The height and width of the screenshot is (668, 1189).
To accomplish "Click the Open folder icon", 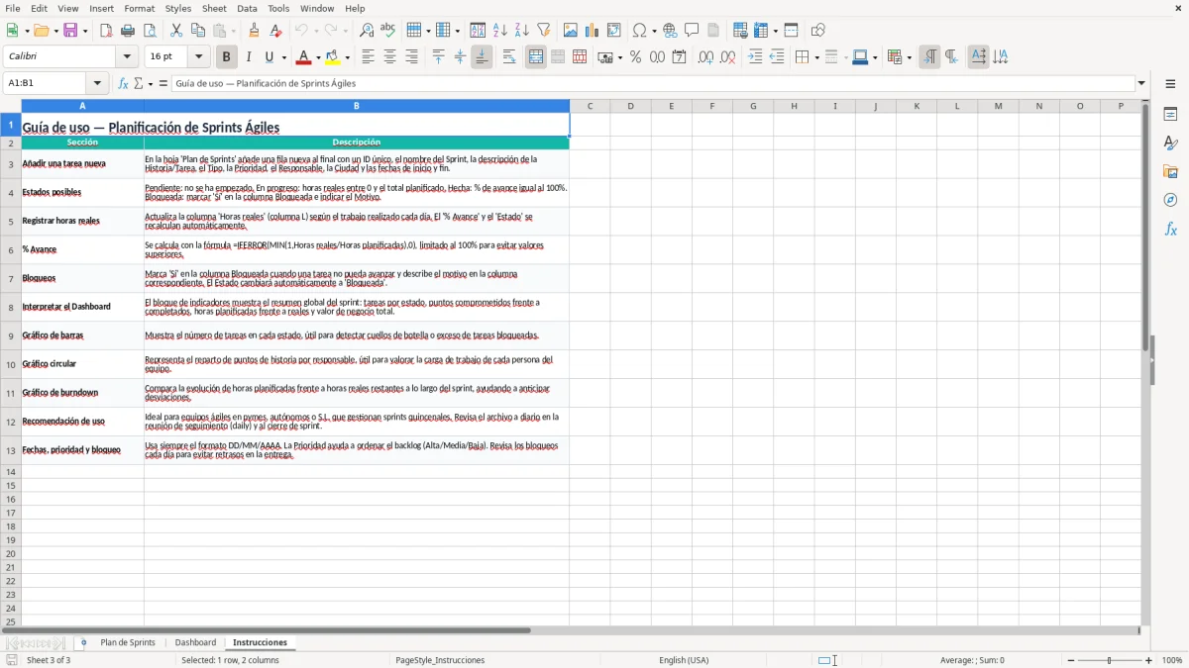I will tap(41, 31).
